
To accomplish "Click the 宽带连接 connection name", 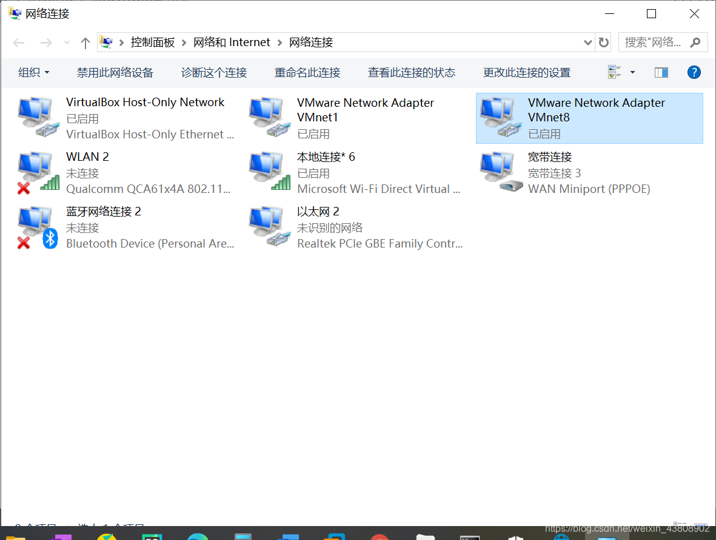I will tap(550, 157).
